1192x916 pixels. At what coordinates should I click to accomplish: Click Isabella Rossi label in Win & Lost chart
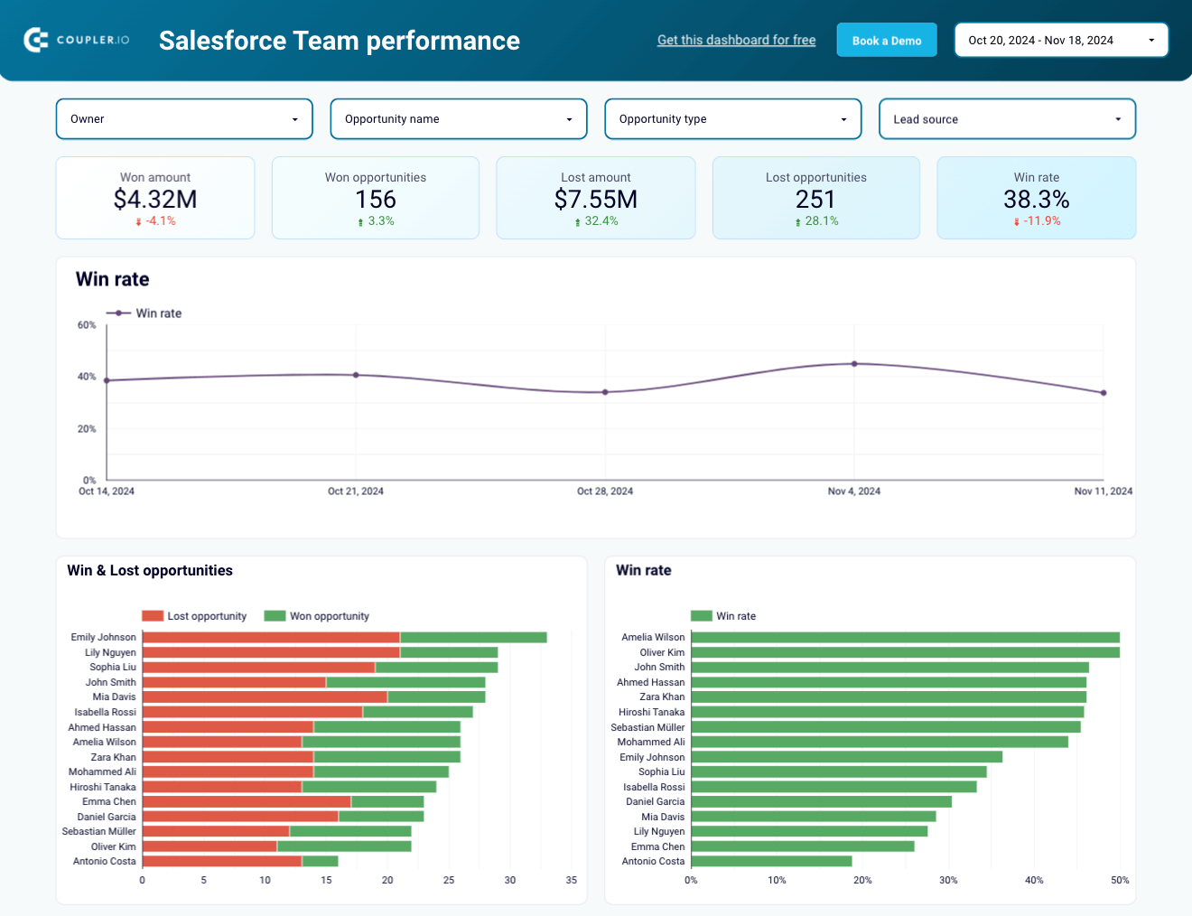pyautogui.click(x=105, y=713)
